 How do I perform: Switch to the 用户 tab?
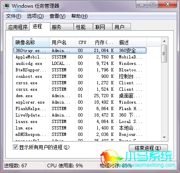point(122,27)
